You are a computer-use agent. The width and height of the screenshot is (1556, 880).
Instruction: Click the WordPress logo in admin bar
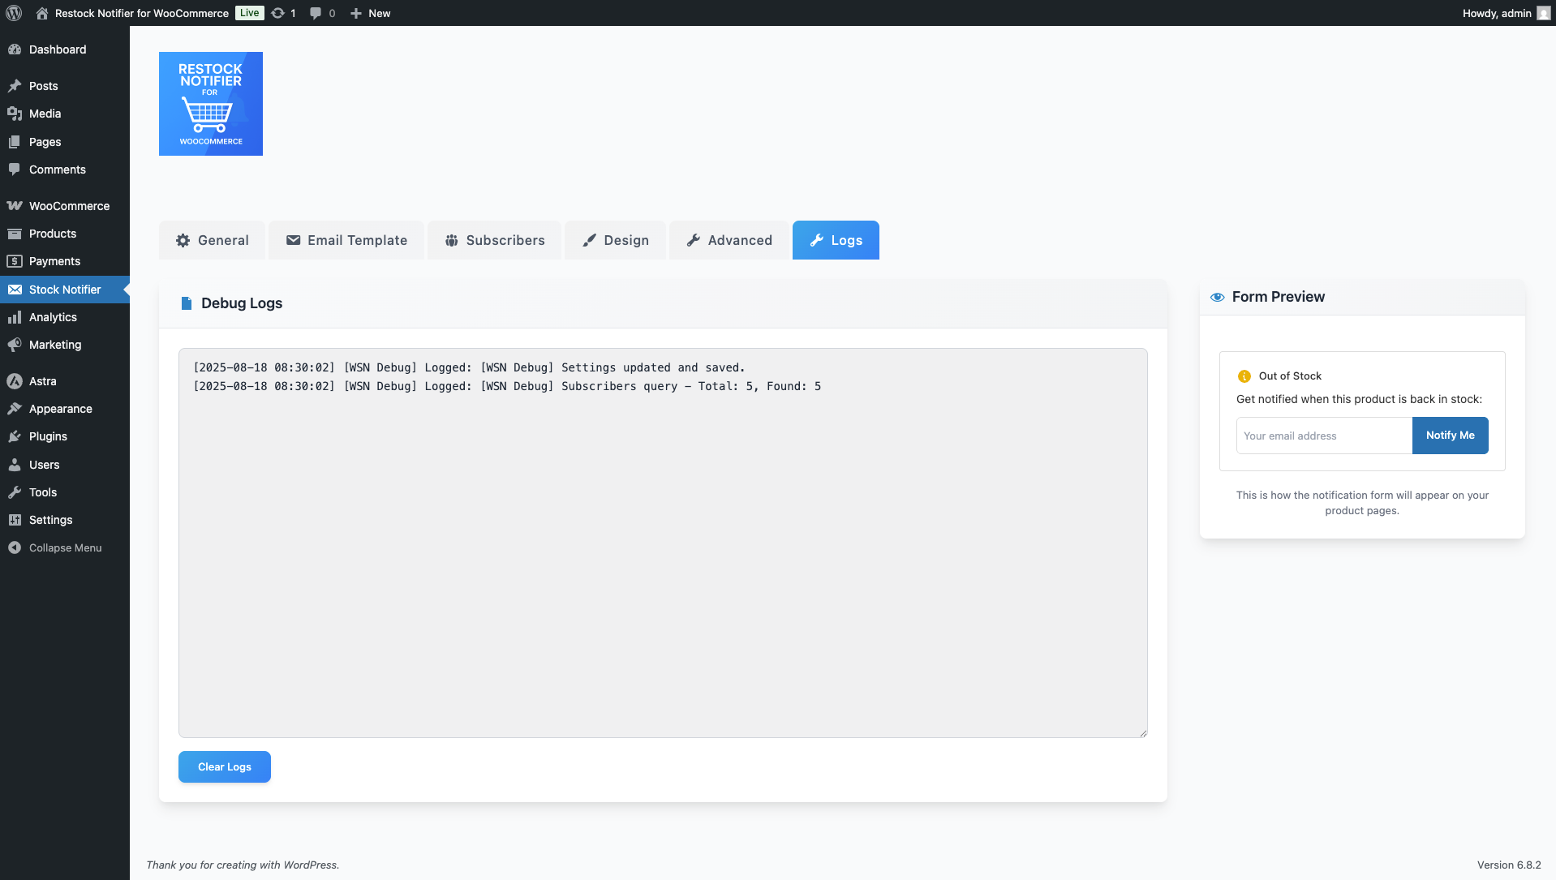point(13,13)
